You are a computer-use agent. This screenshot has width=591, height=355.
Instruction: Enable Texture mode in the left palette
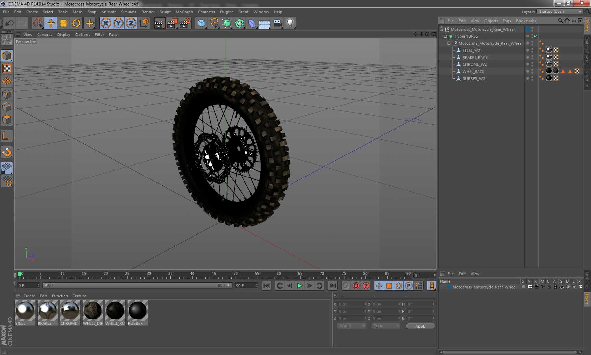[7, 68]
